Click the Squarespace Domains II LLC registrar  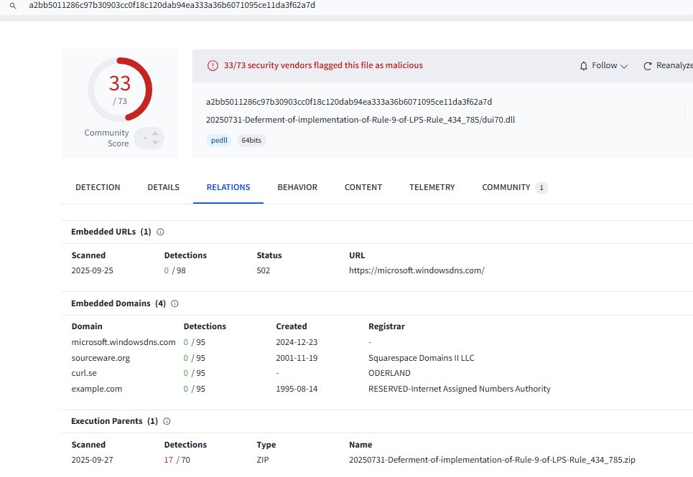coord(422,358)
